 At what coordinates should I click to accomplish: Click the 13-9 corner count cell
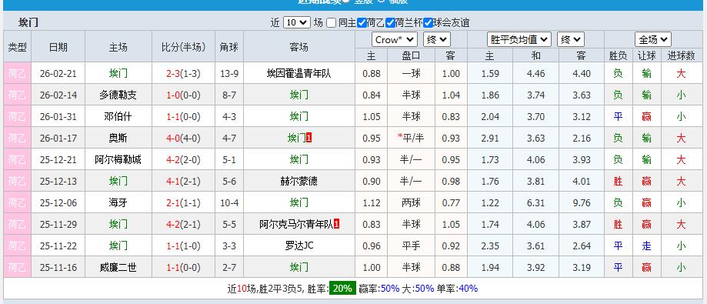[229, 74]
